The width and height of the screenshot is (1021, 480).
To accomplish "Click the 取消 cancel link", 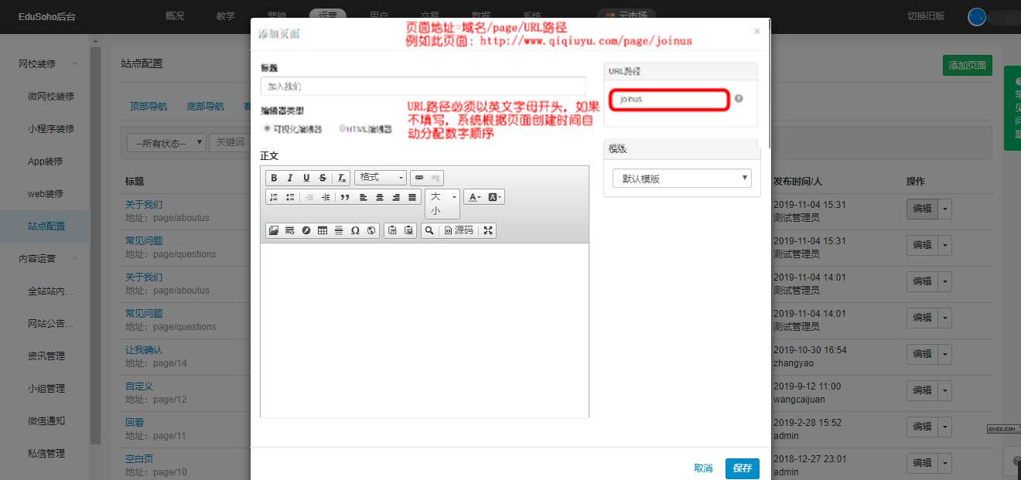I will 703,468.
